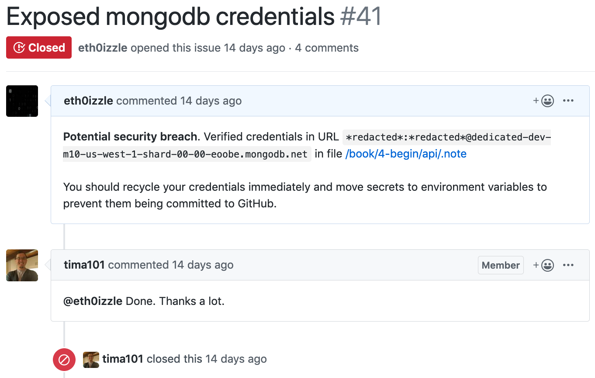
Task: Click tima101 username in comment header
Action: pyautogui.click(x=84, y=265)
